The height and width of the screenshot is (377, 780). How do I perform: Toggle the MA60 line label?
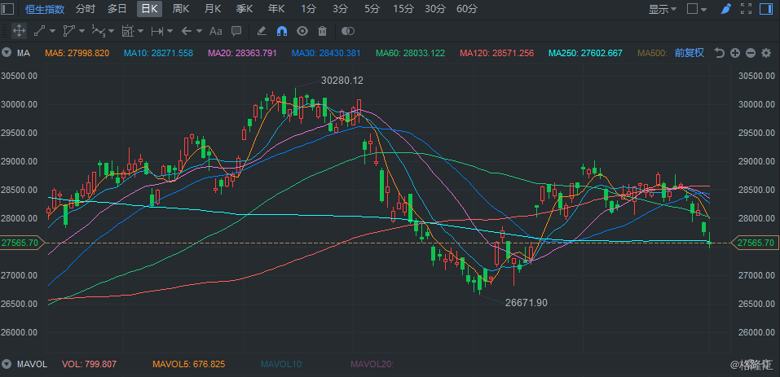(x=411, y=53)
